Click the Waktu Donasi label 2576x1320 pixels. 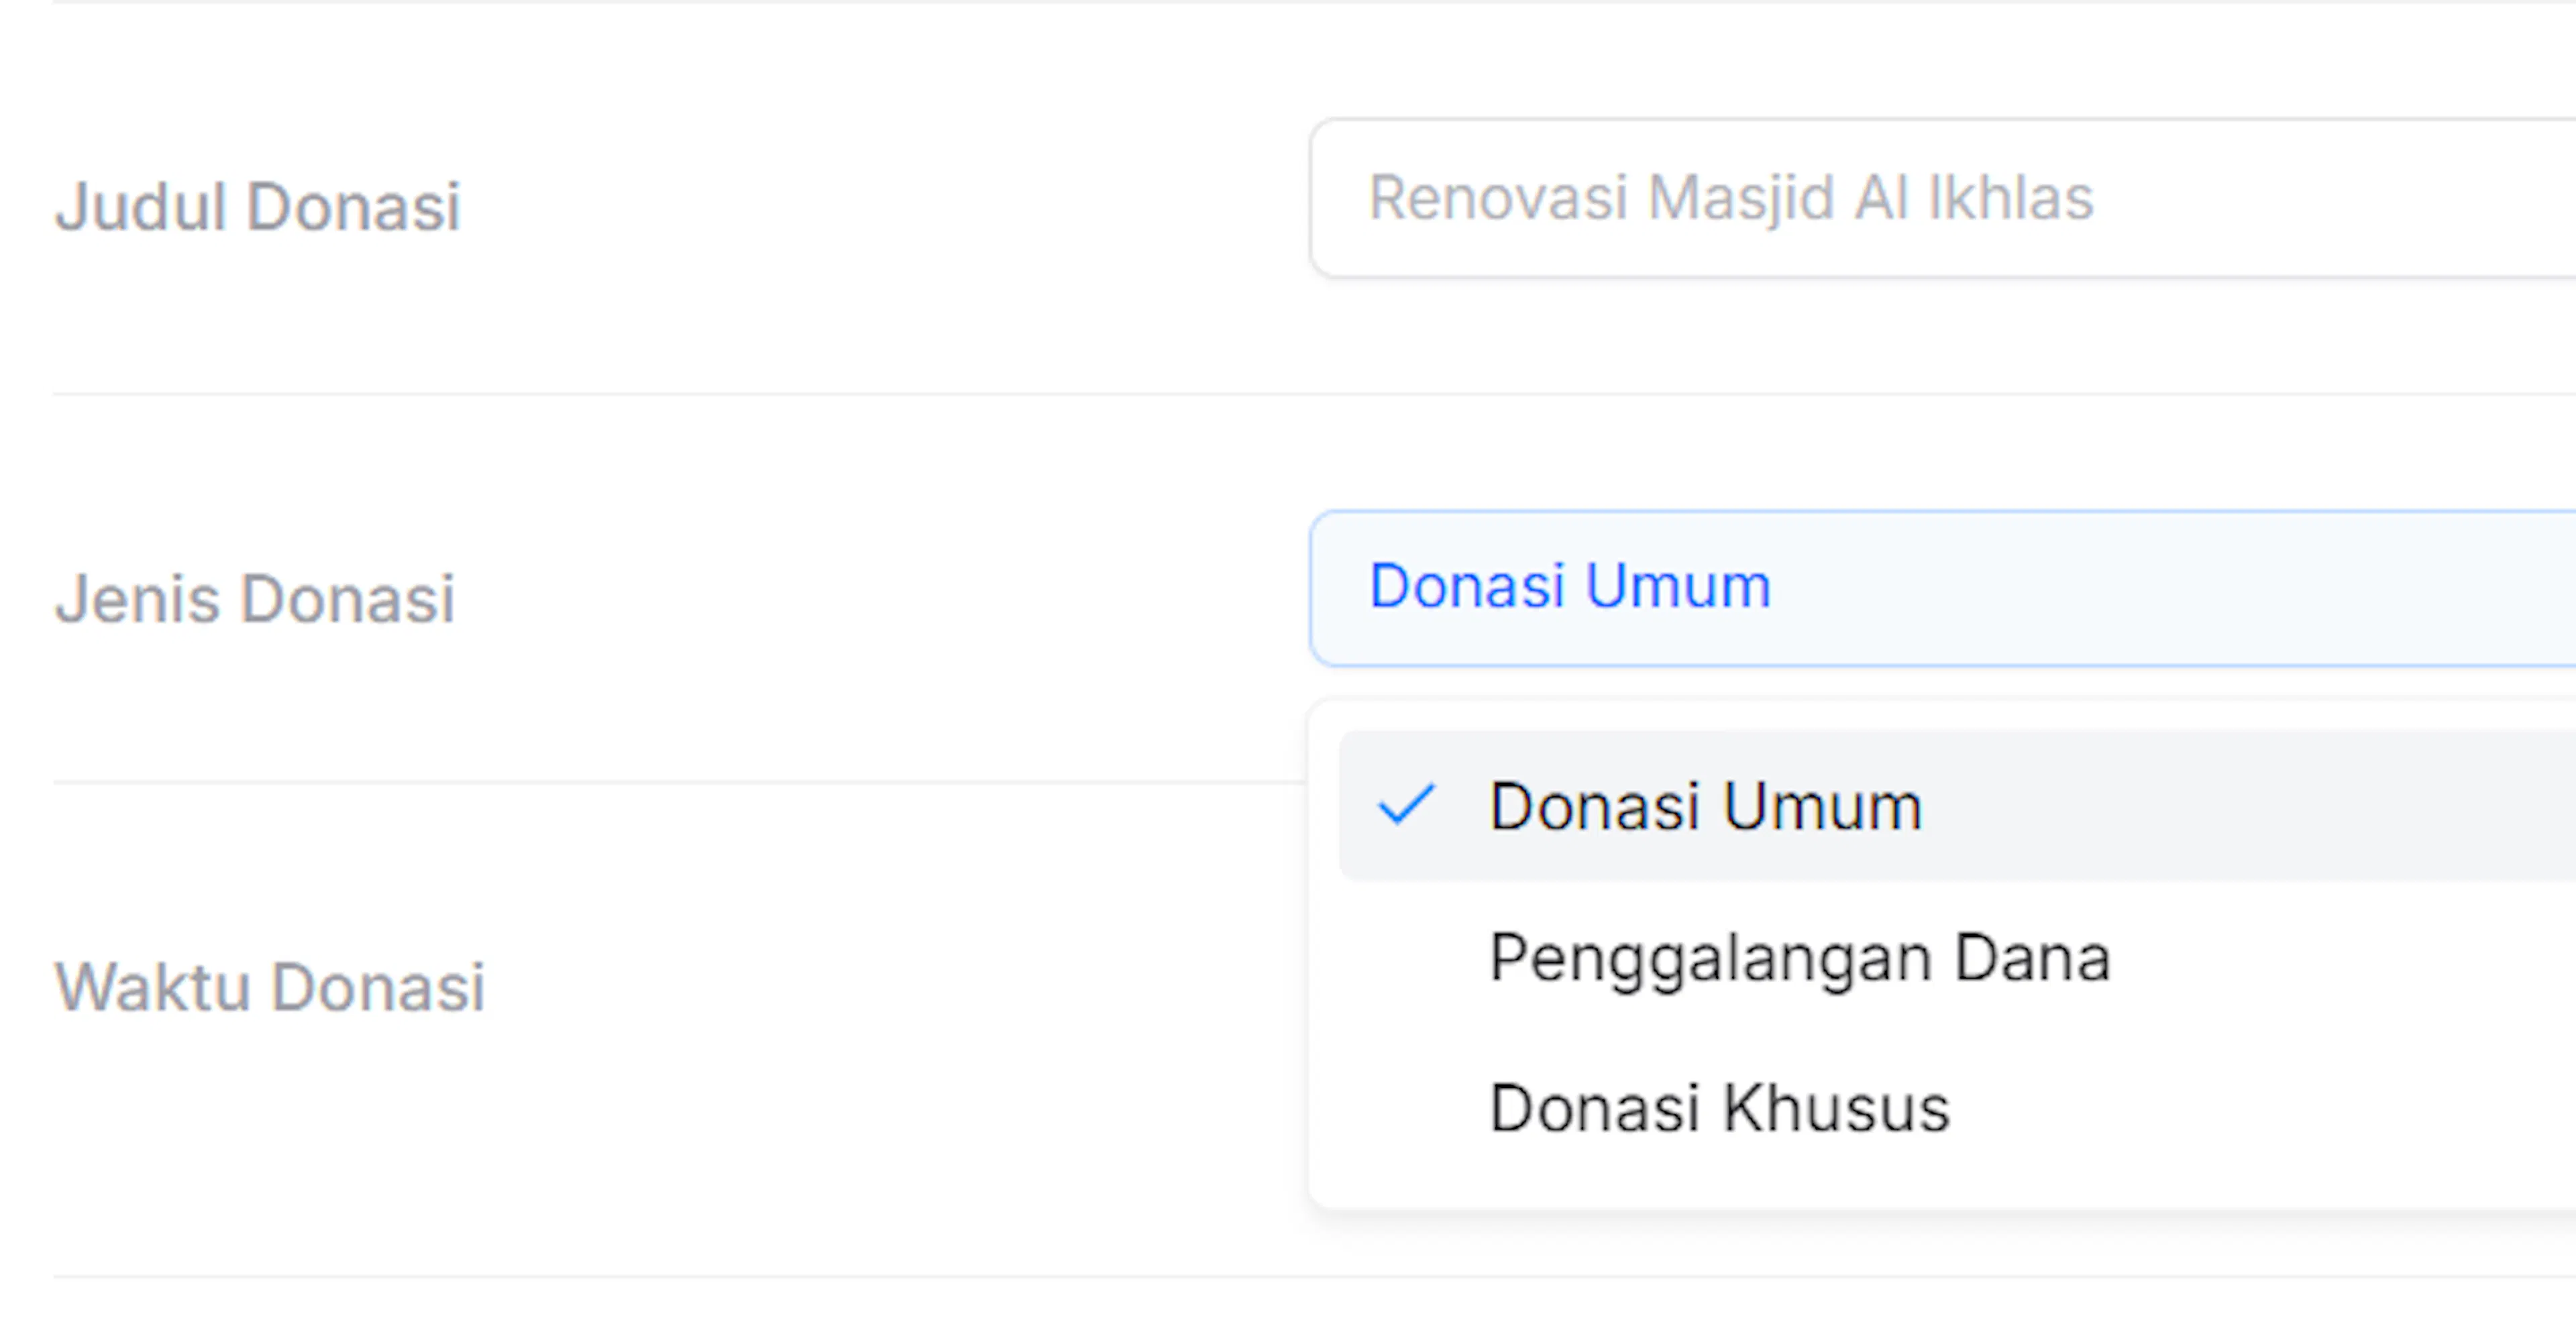pyautogui.click(x=270, y=987)
